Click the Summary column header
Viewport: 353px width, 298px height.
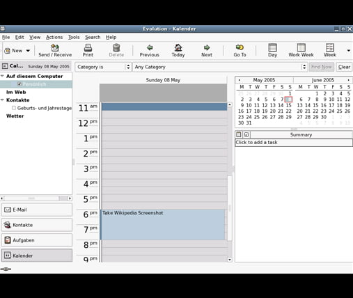coord(301,134)
